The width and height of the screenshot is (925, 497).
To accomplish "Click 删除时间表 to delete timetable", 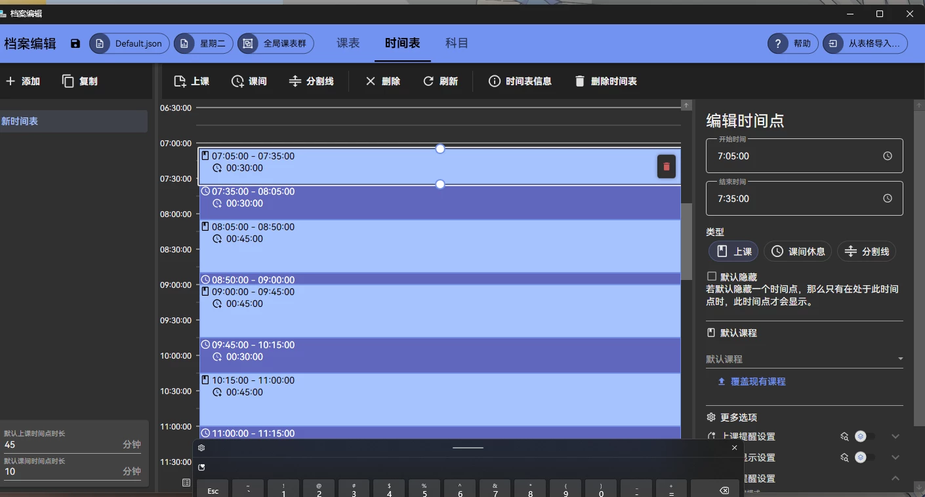I will 606,81.
